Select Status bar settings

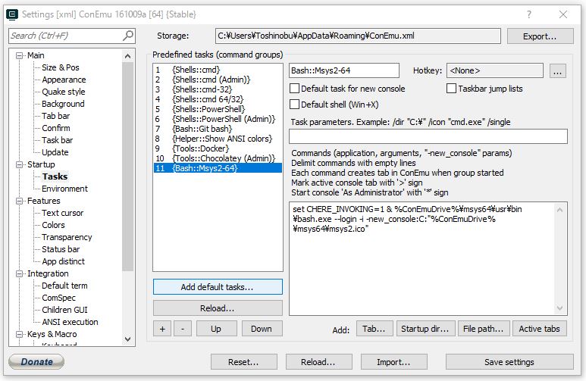[61, 249]
